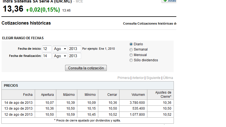
Task: Click the volume value 3.780.600
Action: [137, 103]
